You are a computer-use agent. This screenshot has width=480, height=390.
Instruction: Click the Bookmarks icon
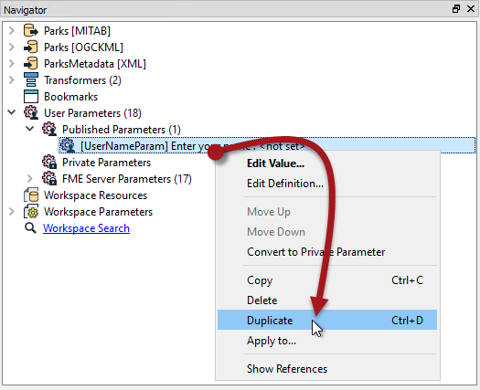coord(31,96)
